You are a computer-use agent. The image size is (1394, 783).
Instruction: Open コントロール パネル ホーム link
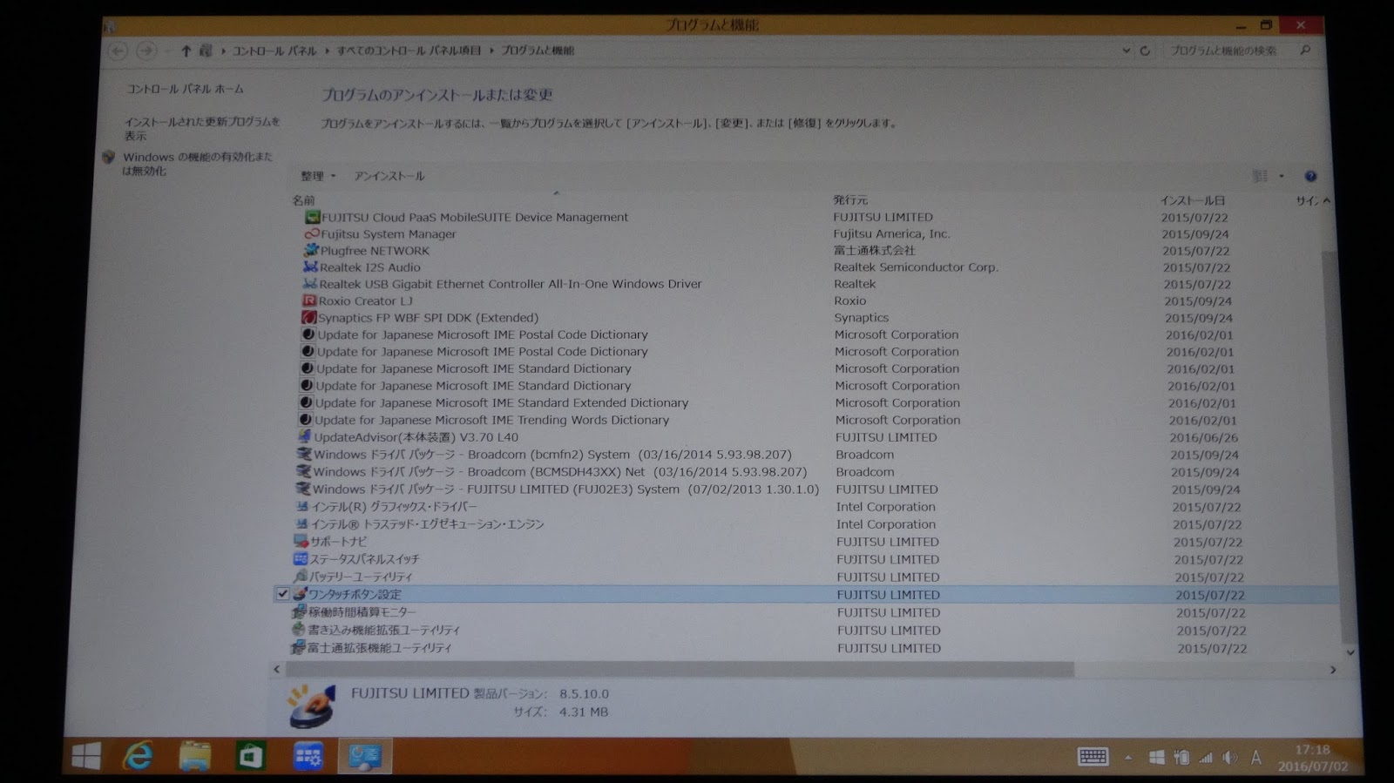pyautogui.click(x=186, y=89)
